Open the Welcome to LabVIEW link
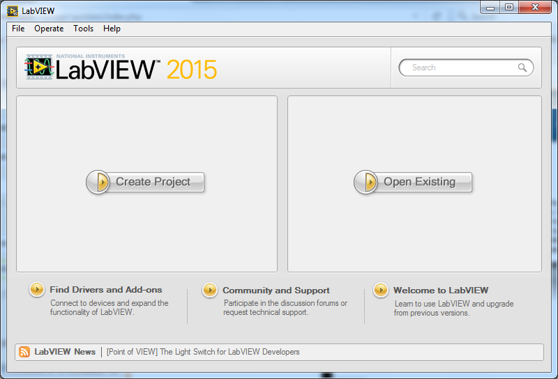 [x=441, y=291]
